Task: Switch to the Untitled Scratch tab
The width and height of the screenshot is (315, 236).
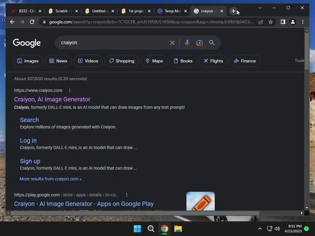Action: pos(97,11)
